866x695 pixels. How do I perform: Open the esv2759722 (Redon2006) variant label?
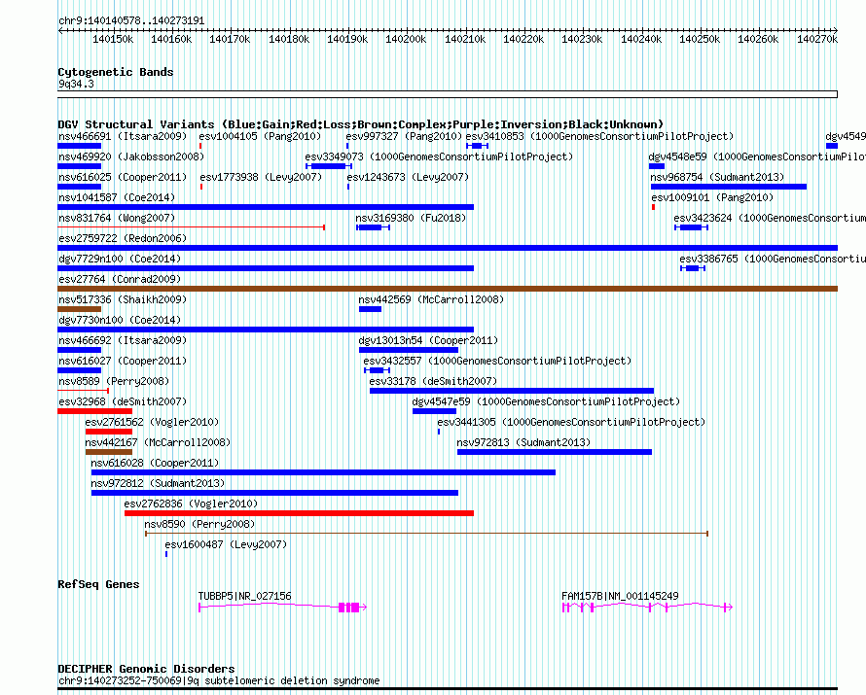pos(123,238)
